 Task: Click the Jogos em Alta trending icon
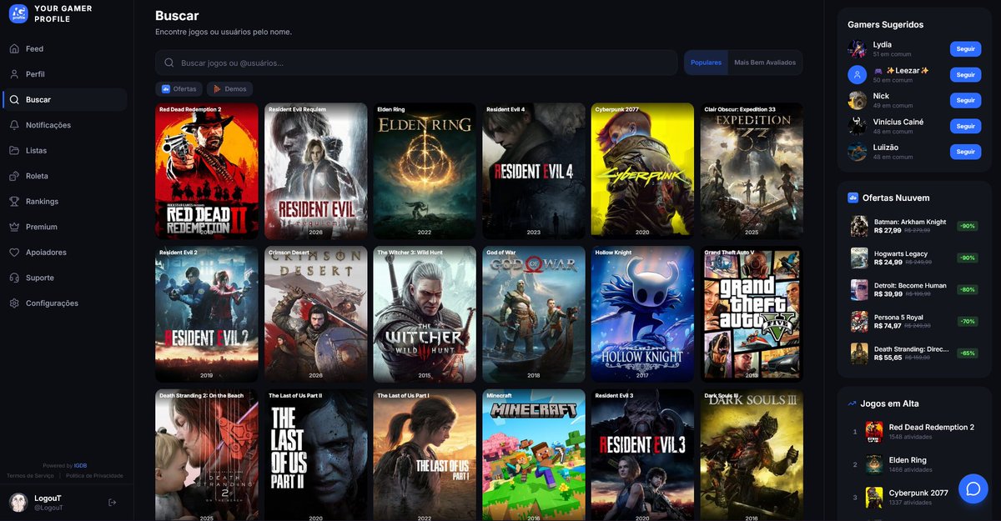tap(853, 403)
